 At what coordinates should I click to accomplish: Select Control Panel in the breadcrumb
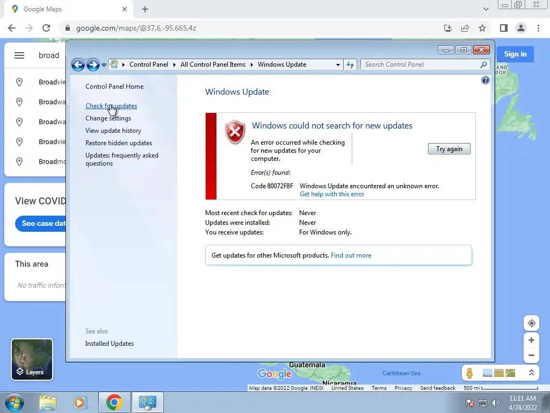click(149, 65)
